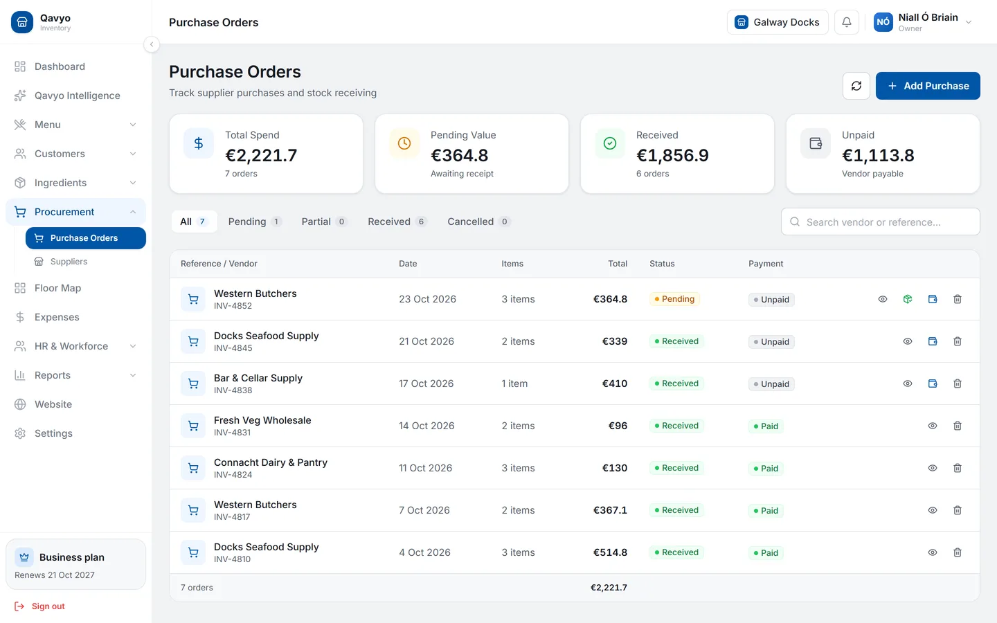The width and height of the screenshot is (997, 623).
Task: Delete the Docks Seafood Supply INV-4845 order
Action: [x=958, y=341]
